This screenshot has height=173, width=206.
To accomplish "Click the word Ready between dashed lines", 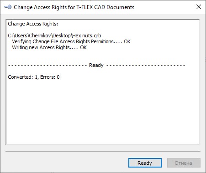I will [x=96, y=65].
